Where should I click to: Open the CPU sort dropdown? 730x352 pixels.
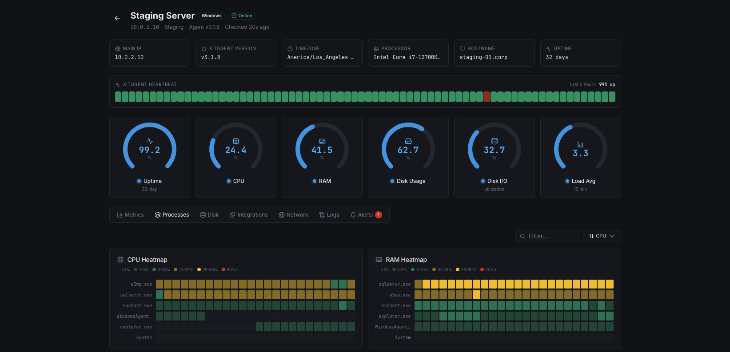click(602, 236)
